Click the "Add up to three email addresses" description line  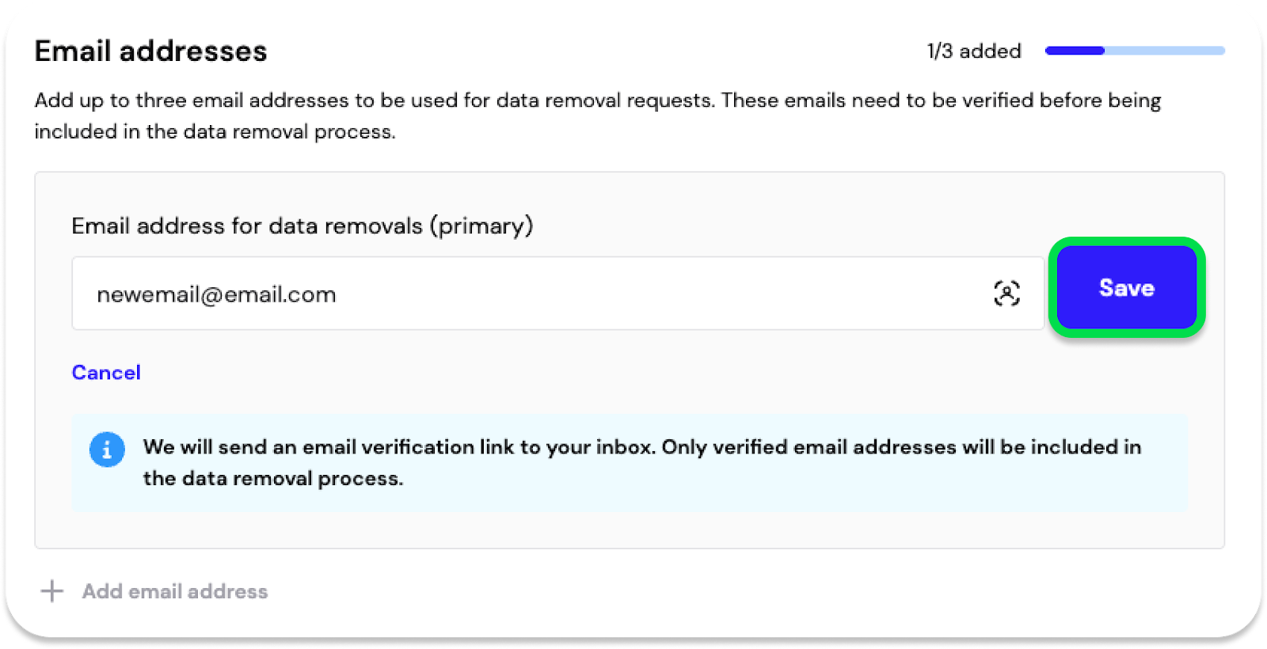(x=372, y=101)
